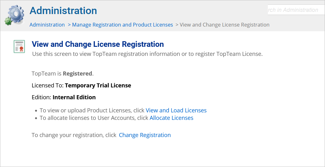Click the large Administration page title
The width and height of the screenshot is (325, 167).
click(63, 11)
